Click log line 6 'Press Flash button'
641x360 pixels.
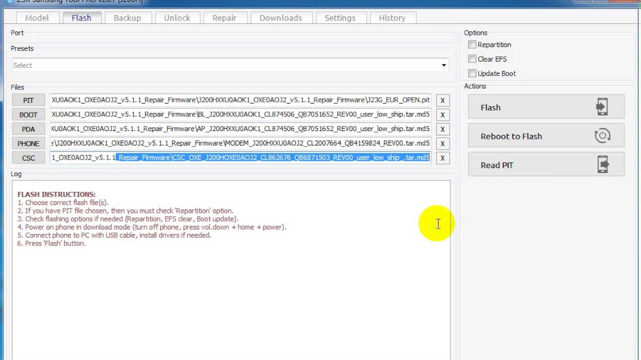52,243
